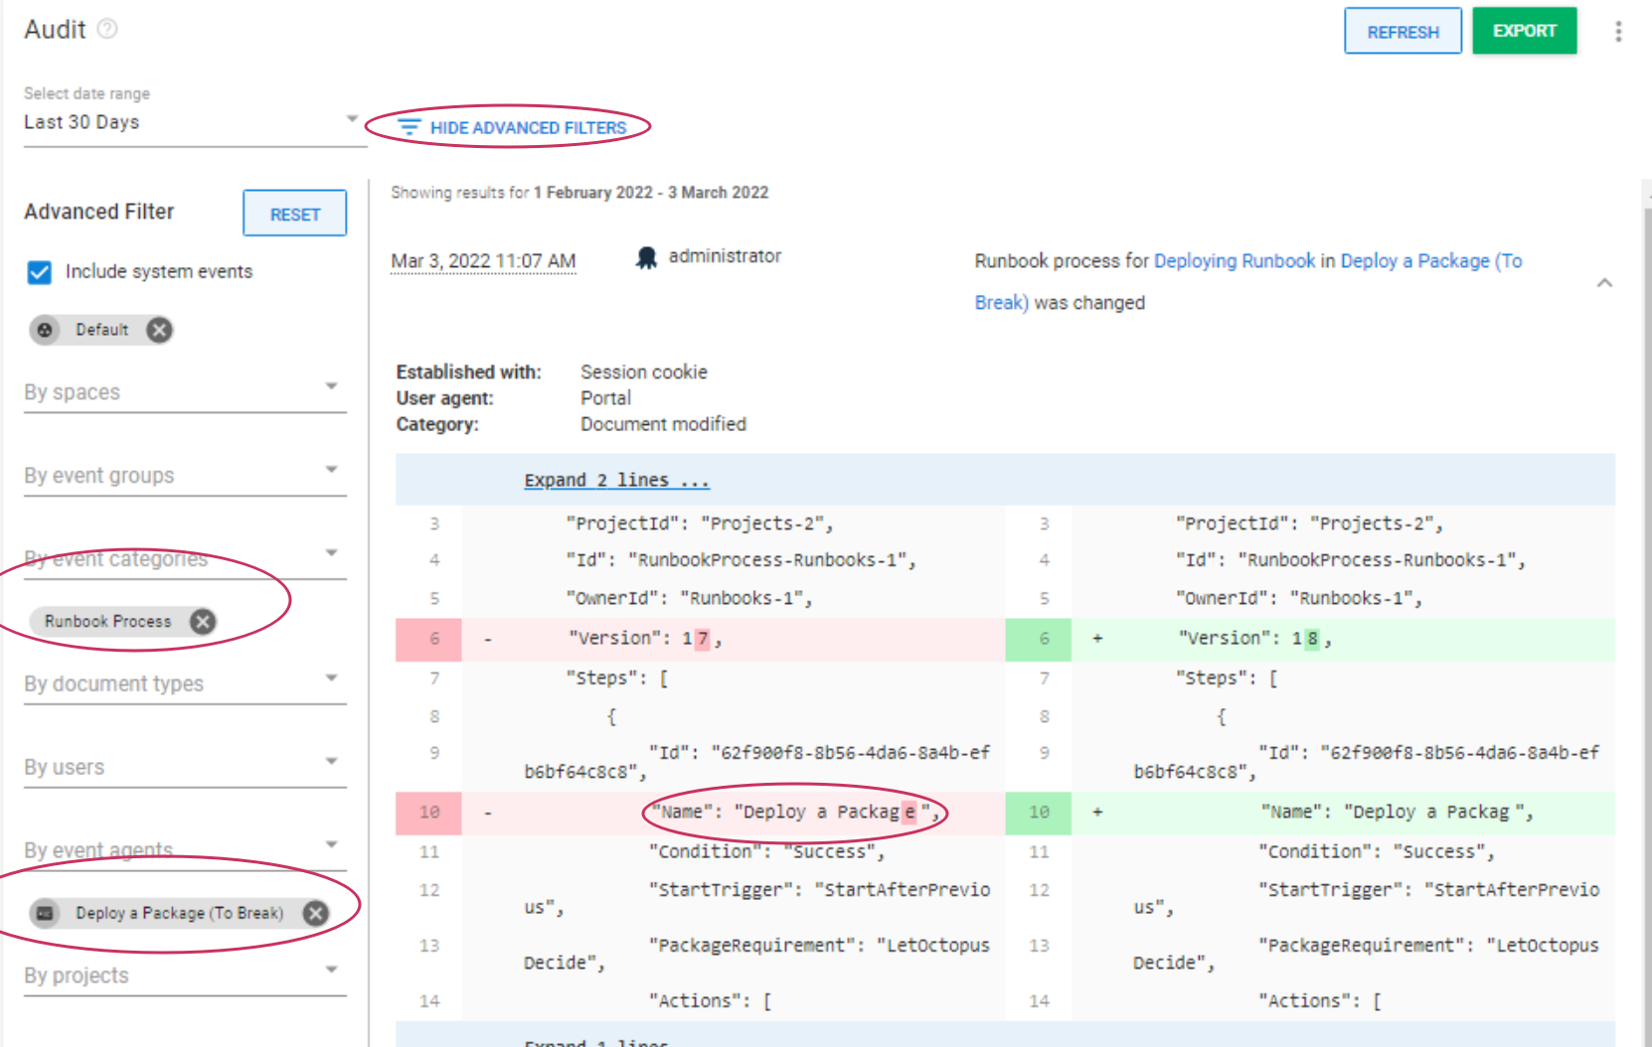
Task: Click the filter icon before Hide Advanced Filters
Action: pos(408,127)
